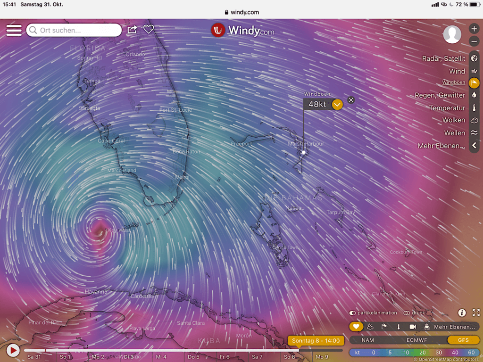Open the hamburger main menu

[x=14, y=30]
